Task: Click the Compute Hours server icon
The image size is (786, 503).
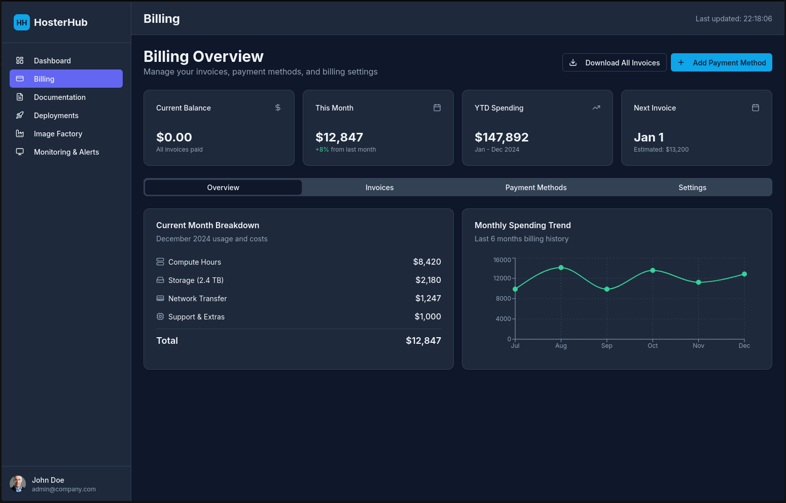Action: (x=160, y=262)
